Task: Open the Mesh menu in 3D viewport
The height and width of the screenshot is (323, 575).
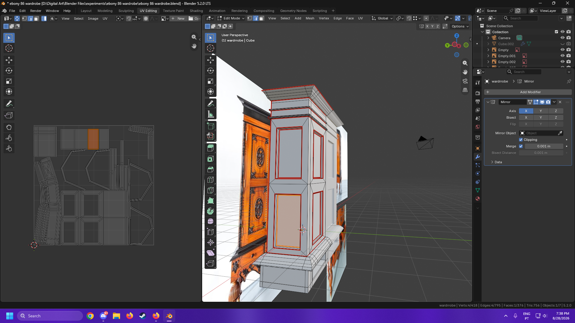Action: click(310, 18)
